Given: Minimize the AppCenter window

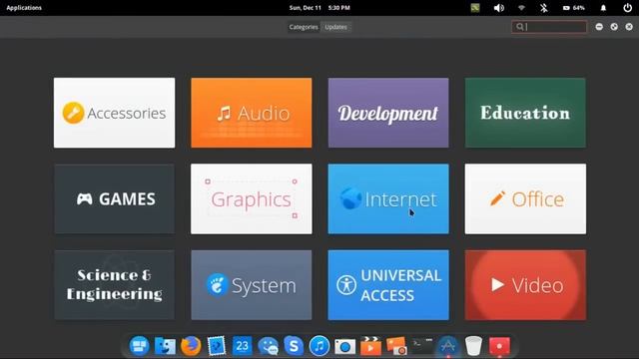Looking at the screenshot, I should coord(599,27).
